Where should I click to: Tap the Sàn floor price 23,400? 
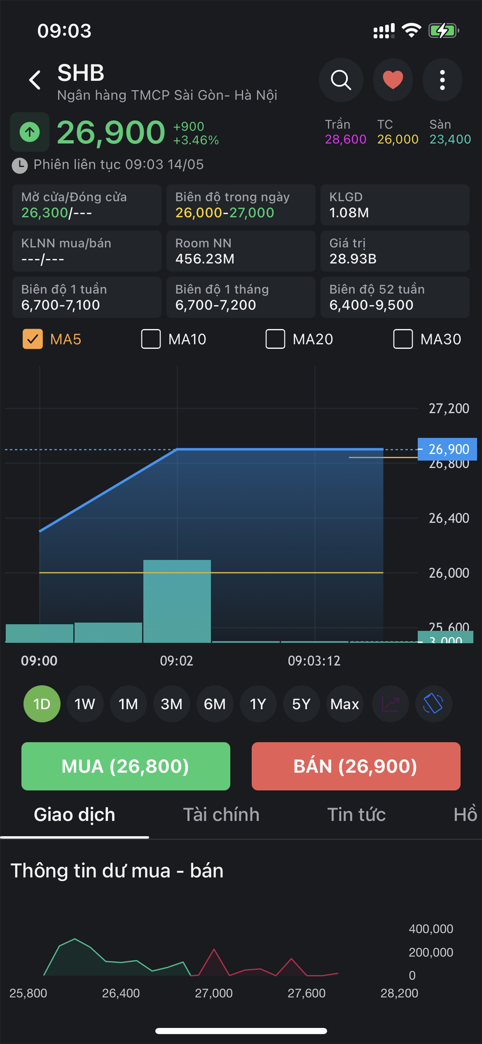pyautogui.click(x=450, y=139)
